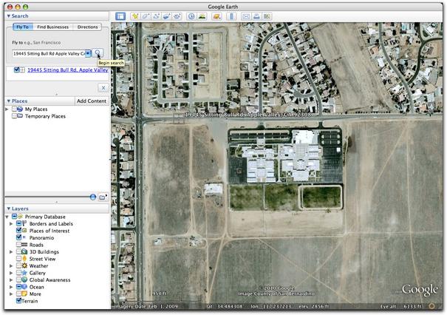The image size is (447, 315).
Task: Uncheck the Places of Interest layer
Action: [x=18, y=231]
